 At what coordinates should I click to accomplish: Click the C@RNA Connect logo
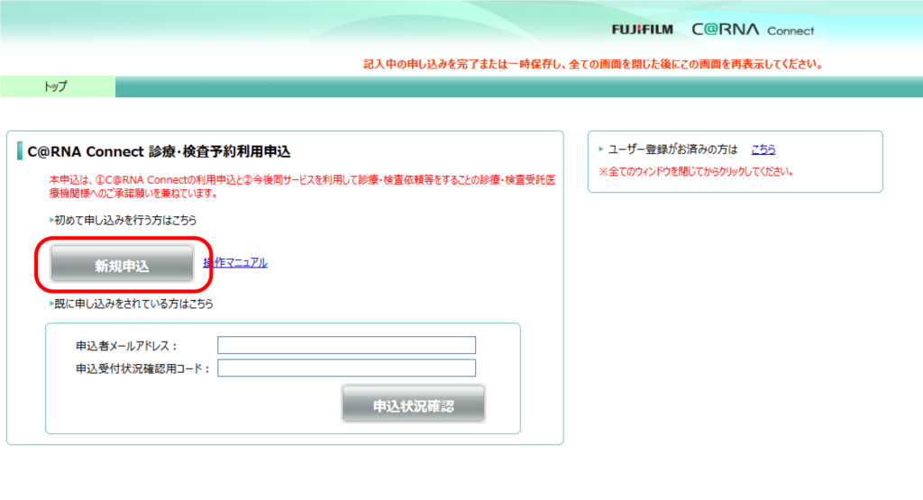point(753,30)
